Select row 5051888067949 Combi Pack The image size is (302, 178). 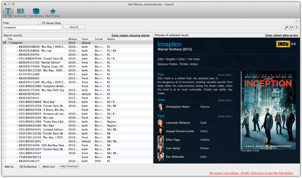78,58
